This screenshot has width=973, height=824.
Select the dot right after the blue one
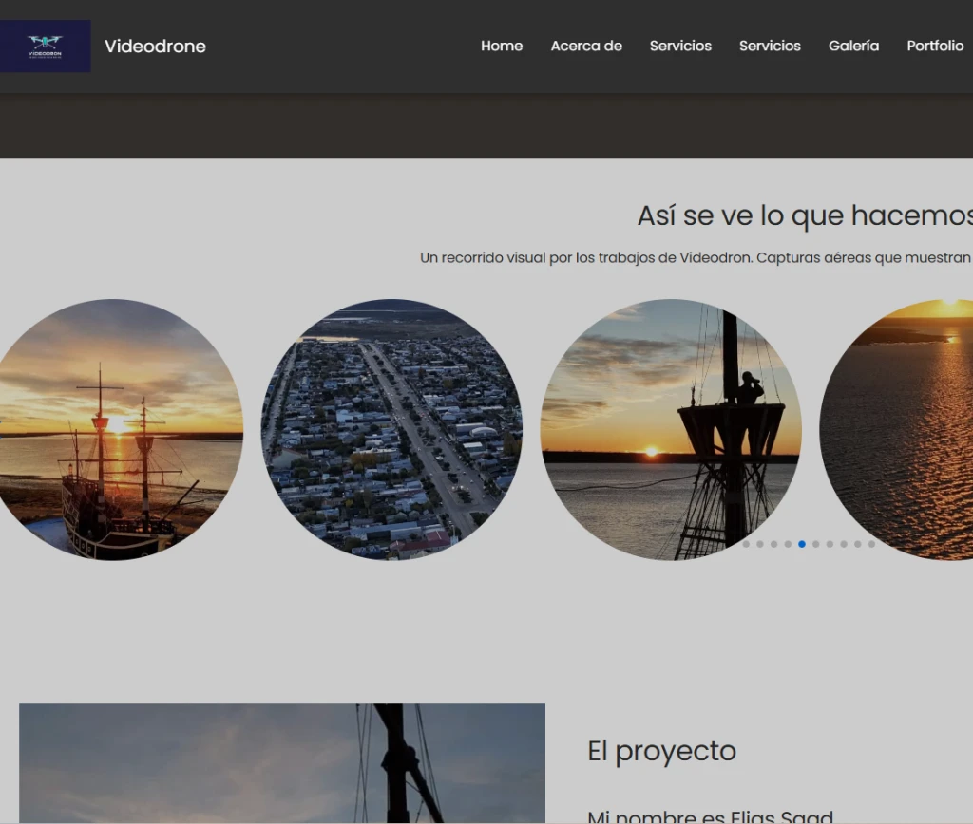[816, 544]
